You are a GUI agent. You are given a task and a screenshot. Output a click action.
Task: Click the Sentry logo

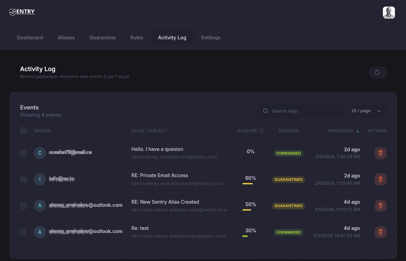(22, 12)
